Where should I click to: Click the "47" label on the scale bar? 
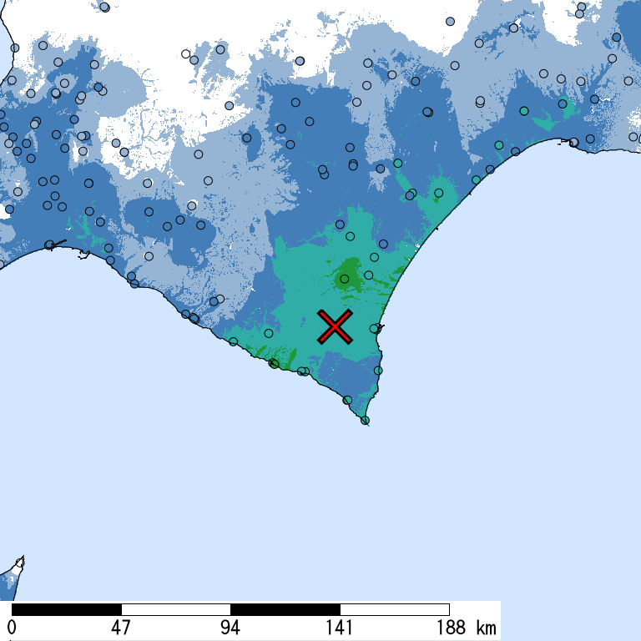point(120,628)
